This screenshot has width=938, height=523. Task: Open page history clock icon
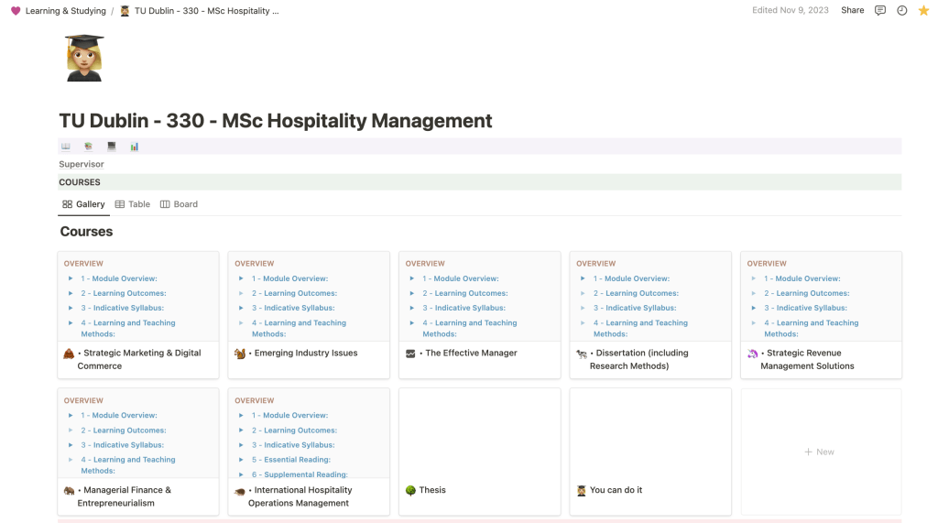[x=902, y=11]
